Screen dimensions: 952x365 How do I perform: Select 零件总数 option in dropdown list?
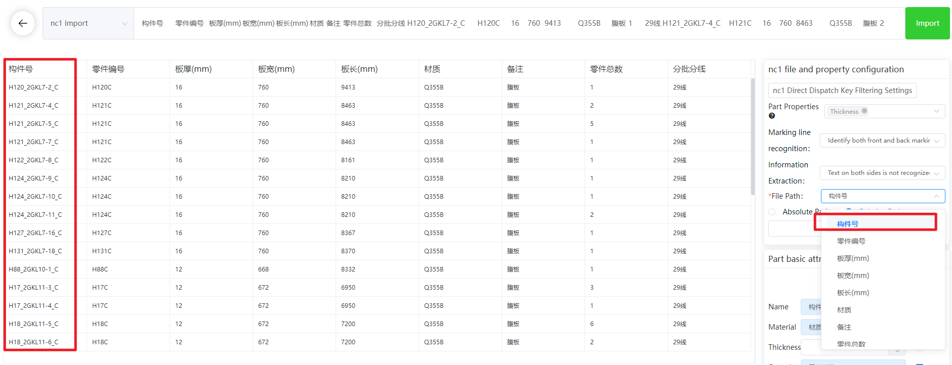[x=883, y=344]
